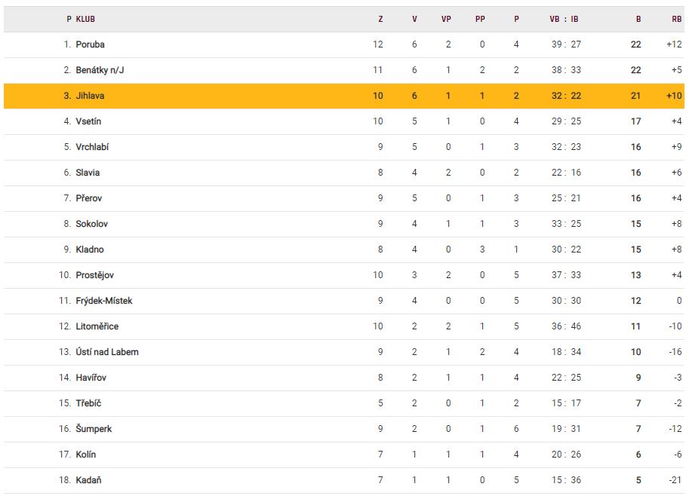Click the KLUB column header

[x=85, y=20]
